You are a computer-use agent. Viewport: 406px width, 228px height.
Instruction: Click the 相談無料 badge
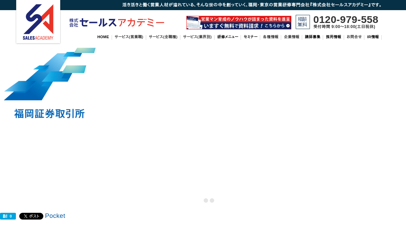tap(303, 22)
